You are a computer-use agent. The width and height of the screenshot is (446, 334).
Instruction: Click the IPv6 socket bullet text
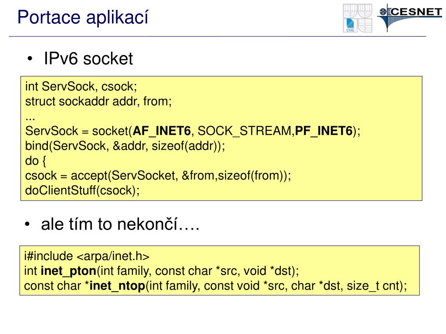click(x=88, y=59)
